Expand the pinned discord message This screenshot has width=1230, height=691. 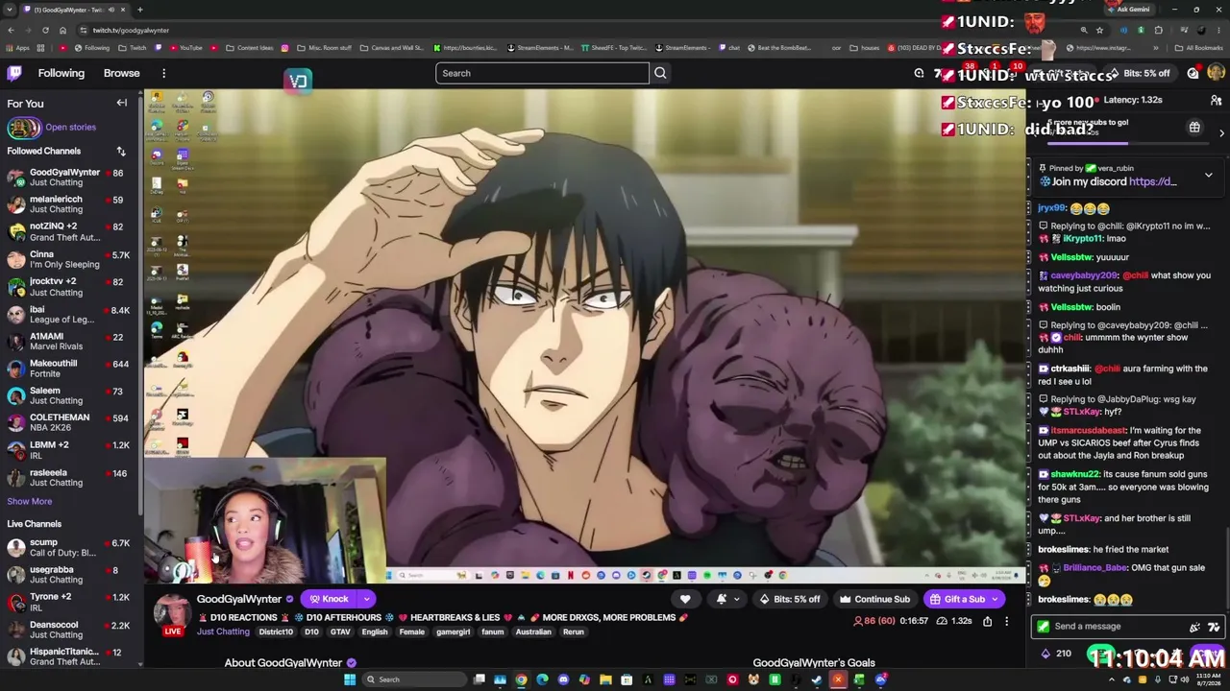(1208, 175)
